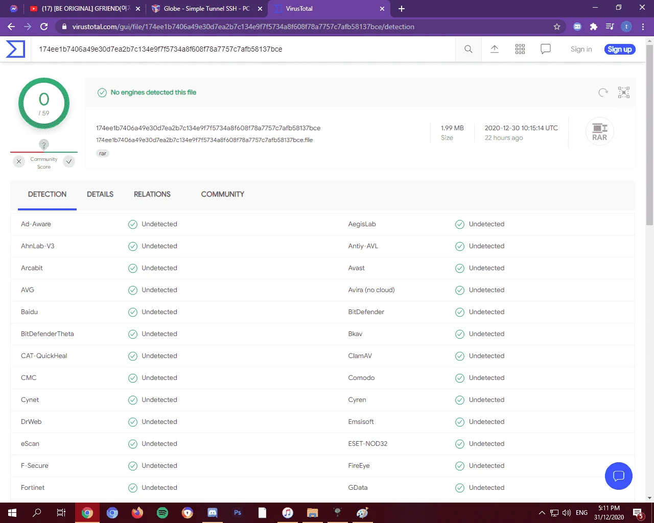Click the page vertical scrollbar

point(649,135)
